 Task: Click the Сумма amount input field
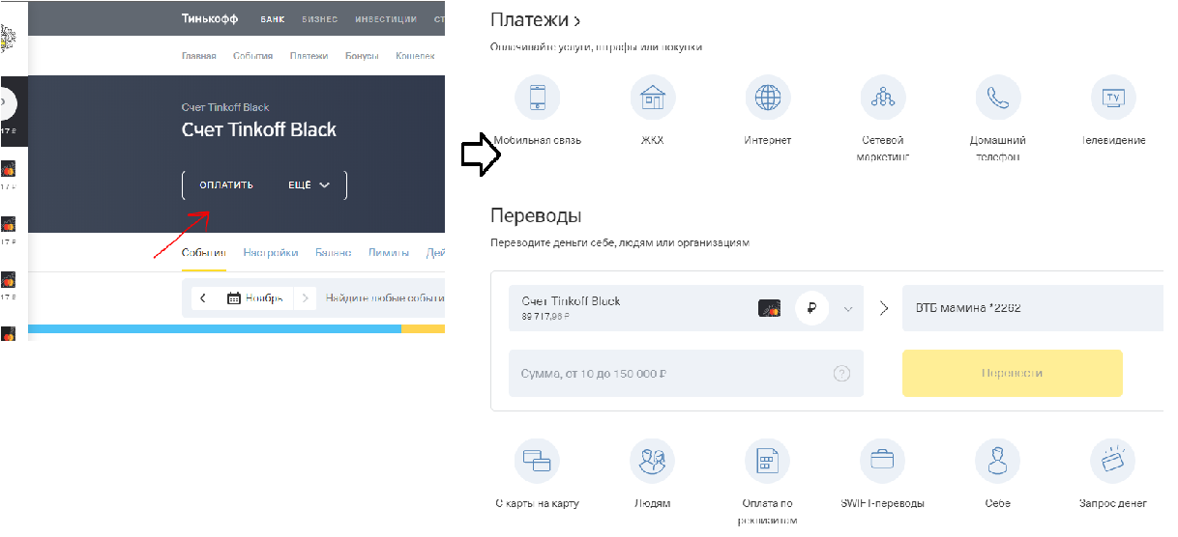click(x=686, y=373)
